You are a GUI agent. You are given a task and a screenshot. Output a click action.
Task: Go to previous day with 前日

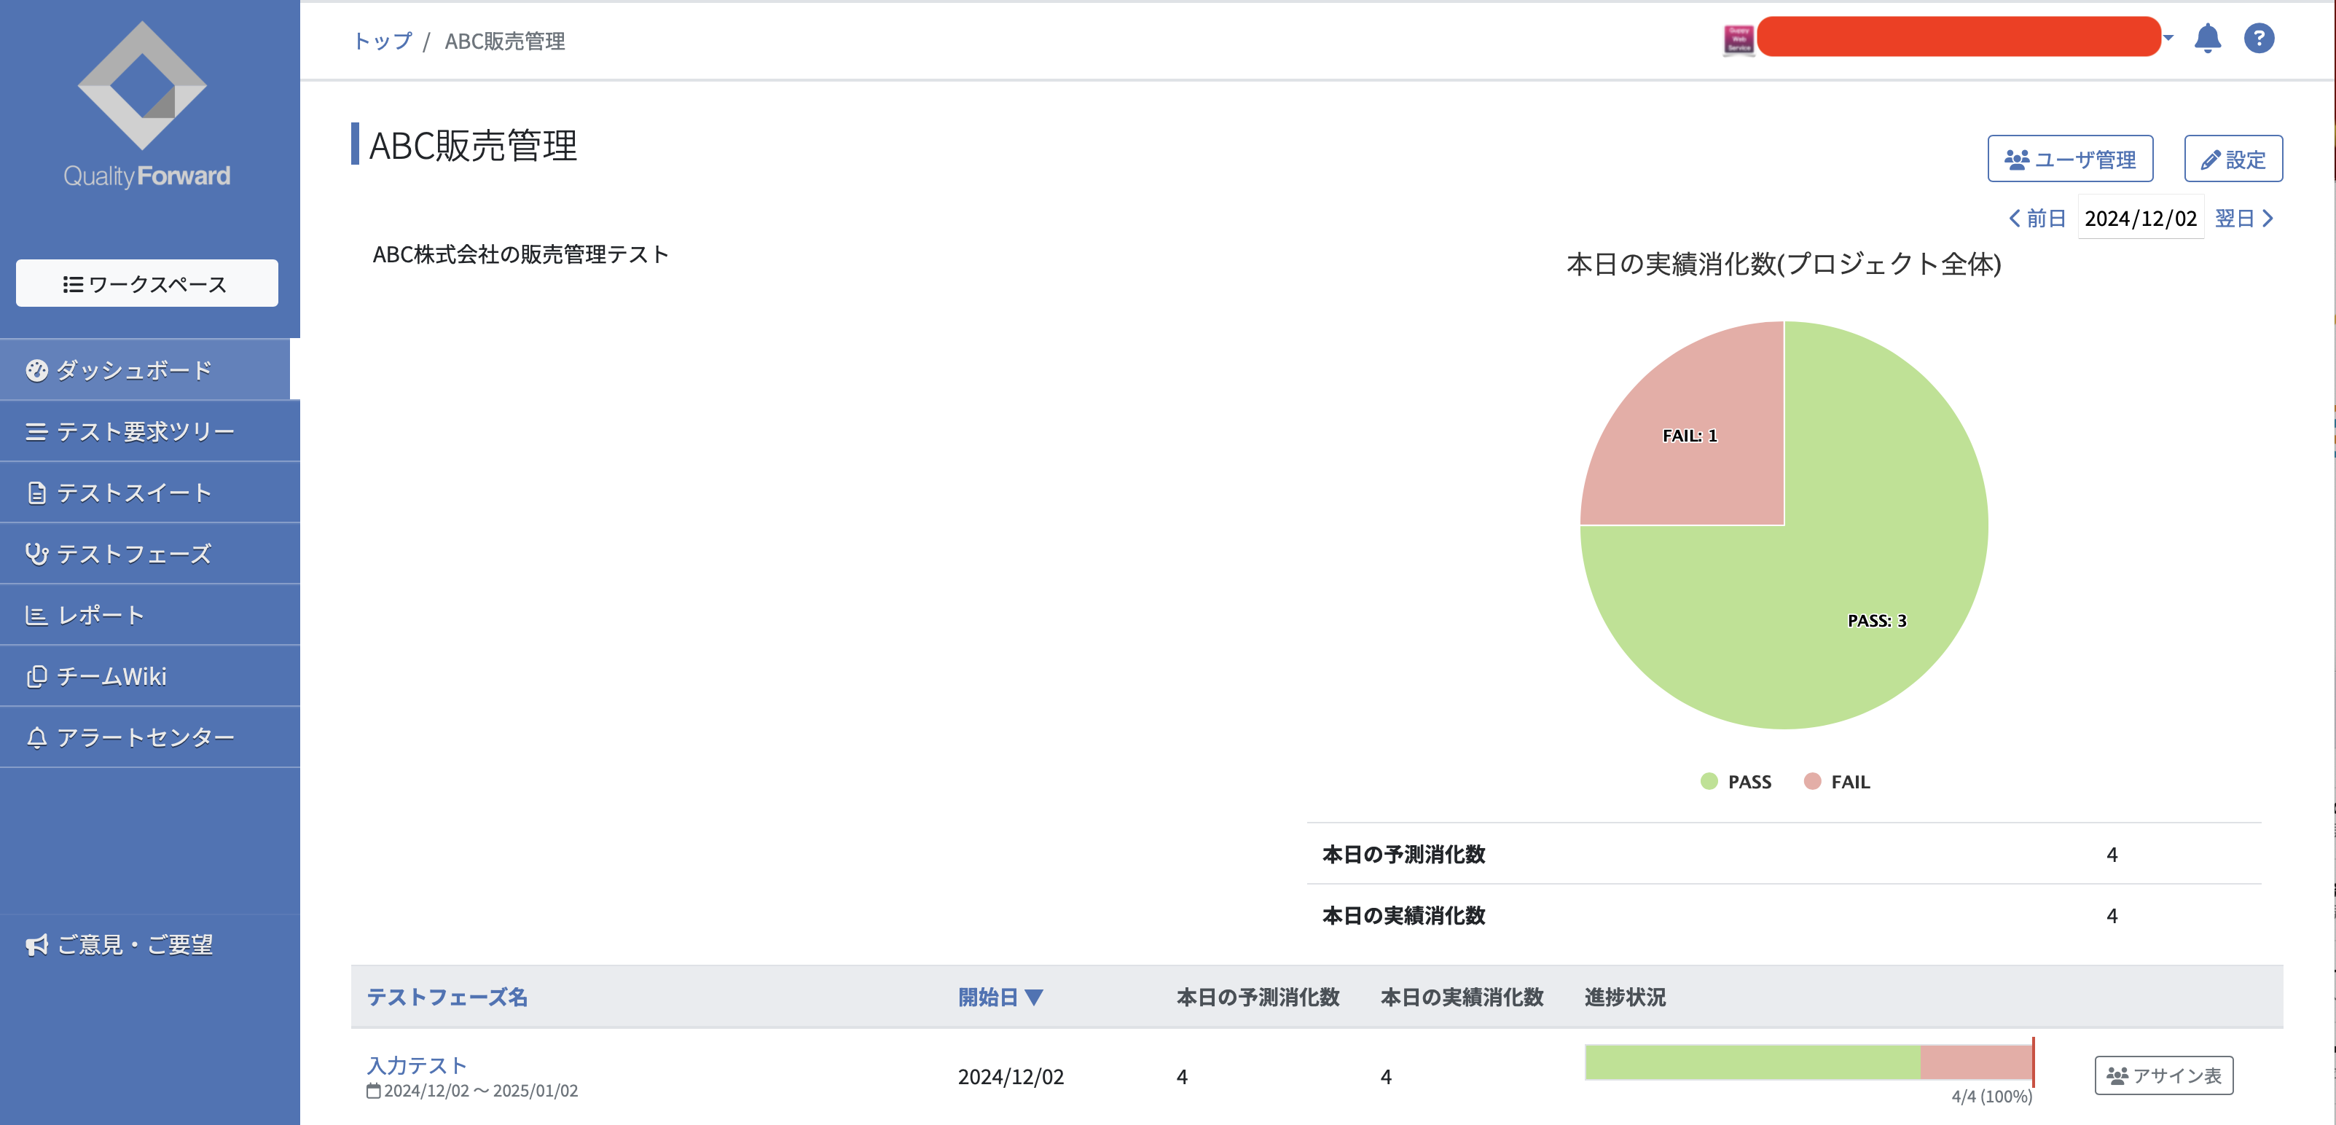click(x=2037, y=219)
